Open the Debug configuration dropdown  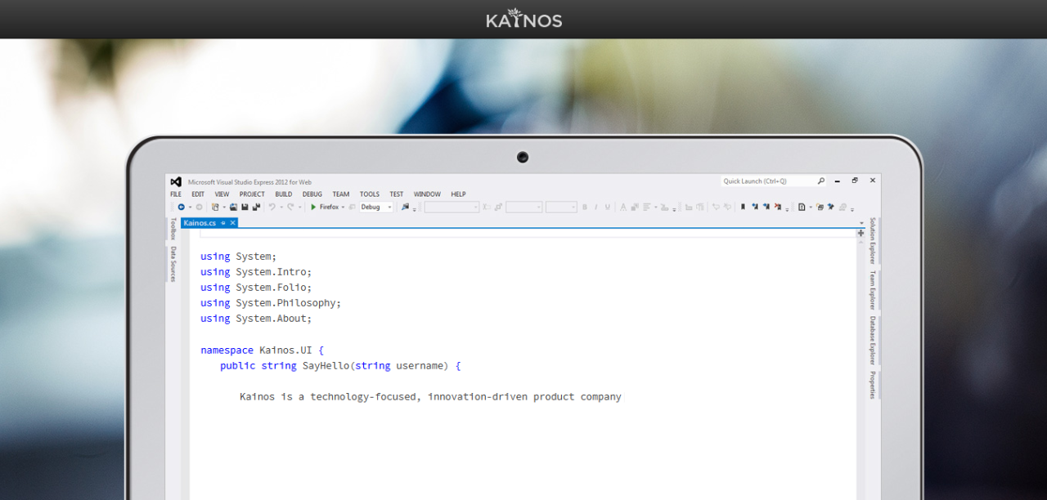(376, 208)
